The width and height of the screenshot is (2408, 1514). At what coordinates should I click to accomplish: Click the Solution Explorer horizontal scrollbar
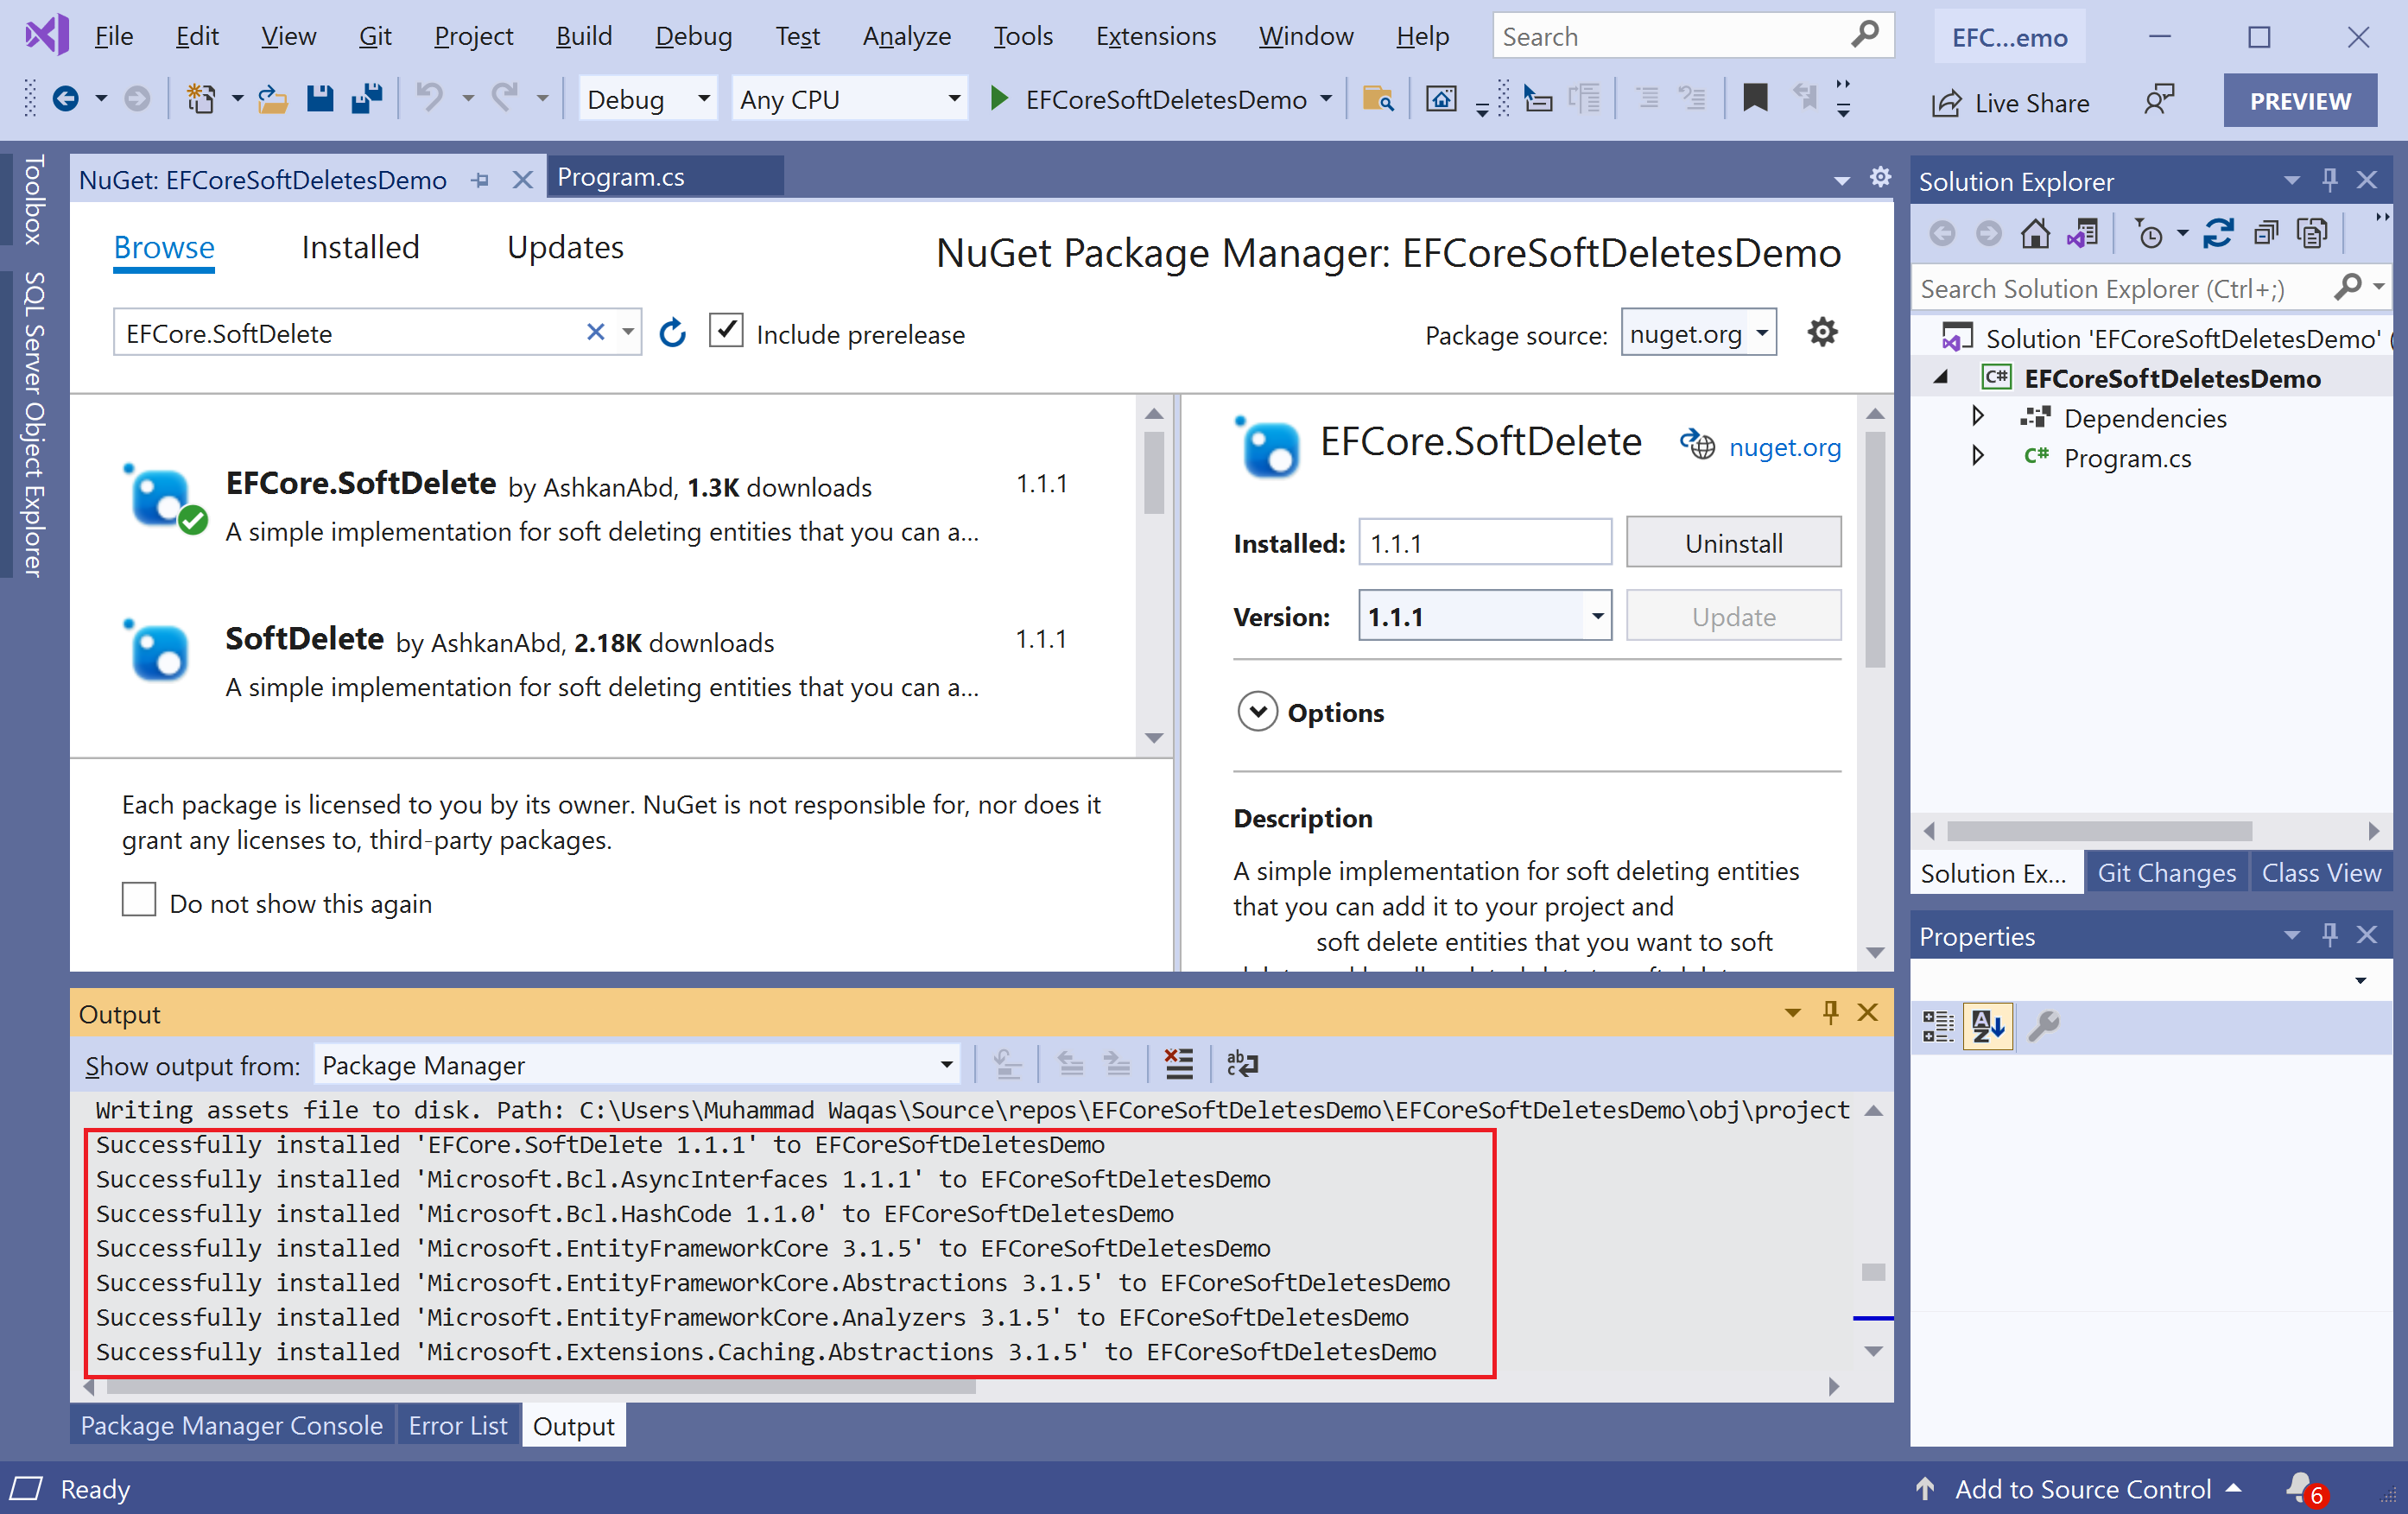click(2098, 831)
